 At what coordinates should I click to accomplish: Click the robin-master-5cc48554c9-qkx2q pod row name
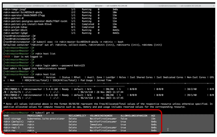pyautogui.click(x=23, y=12)
